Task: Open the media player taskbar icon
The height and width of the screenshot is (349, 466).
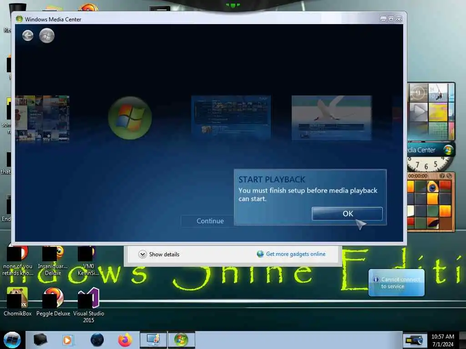Action: coord(67,340)
